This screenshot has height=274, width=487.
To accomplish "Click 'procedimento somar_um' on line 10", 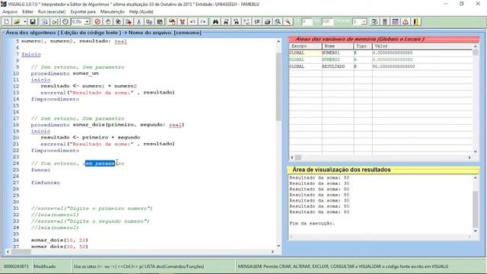I will (x=65, y=73).
